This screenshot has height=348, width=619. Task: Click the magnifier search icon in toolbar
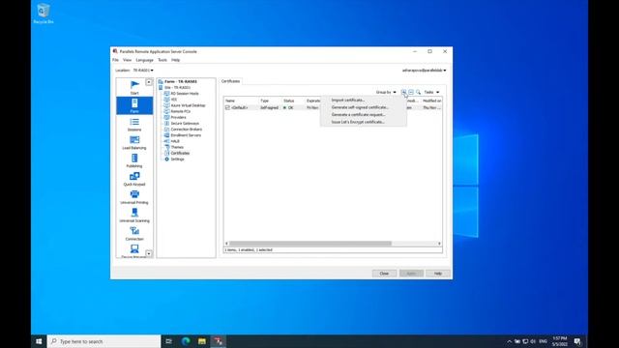419,92
